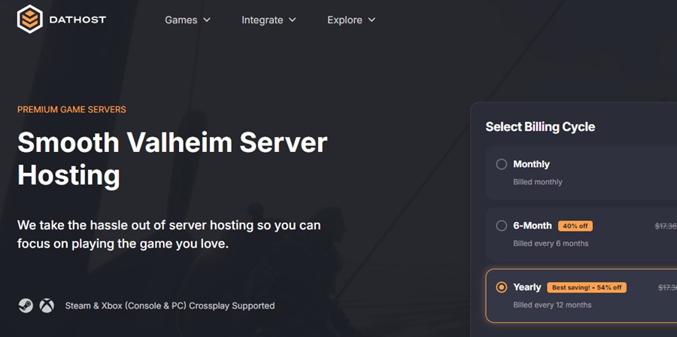This screenshot has height=337, width=677.
Task: Select the 6-Month billing radio button
Action: tap(501, 226)
